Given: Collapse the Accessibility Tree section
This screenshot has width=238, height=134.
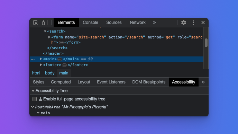Looking at the screenshot, I should pyautogui.click(x=33, y=91).
